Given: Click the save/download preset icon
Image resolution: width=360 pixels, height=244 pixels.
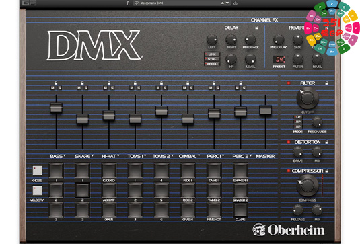Looking at the screenshot, I should click(x=236, y=3).
